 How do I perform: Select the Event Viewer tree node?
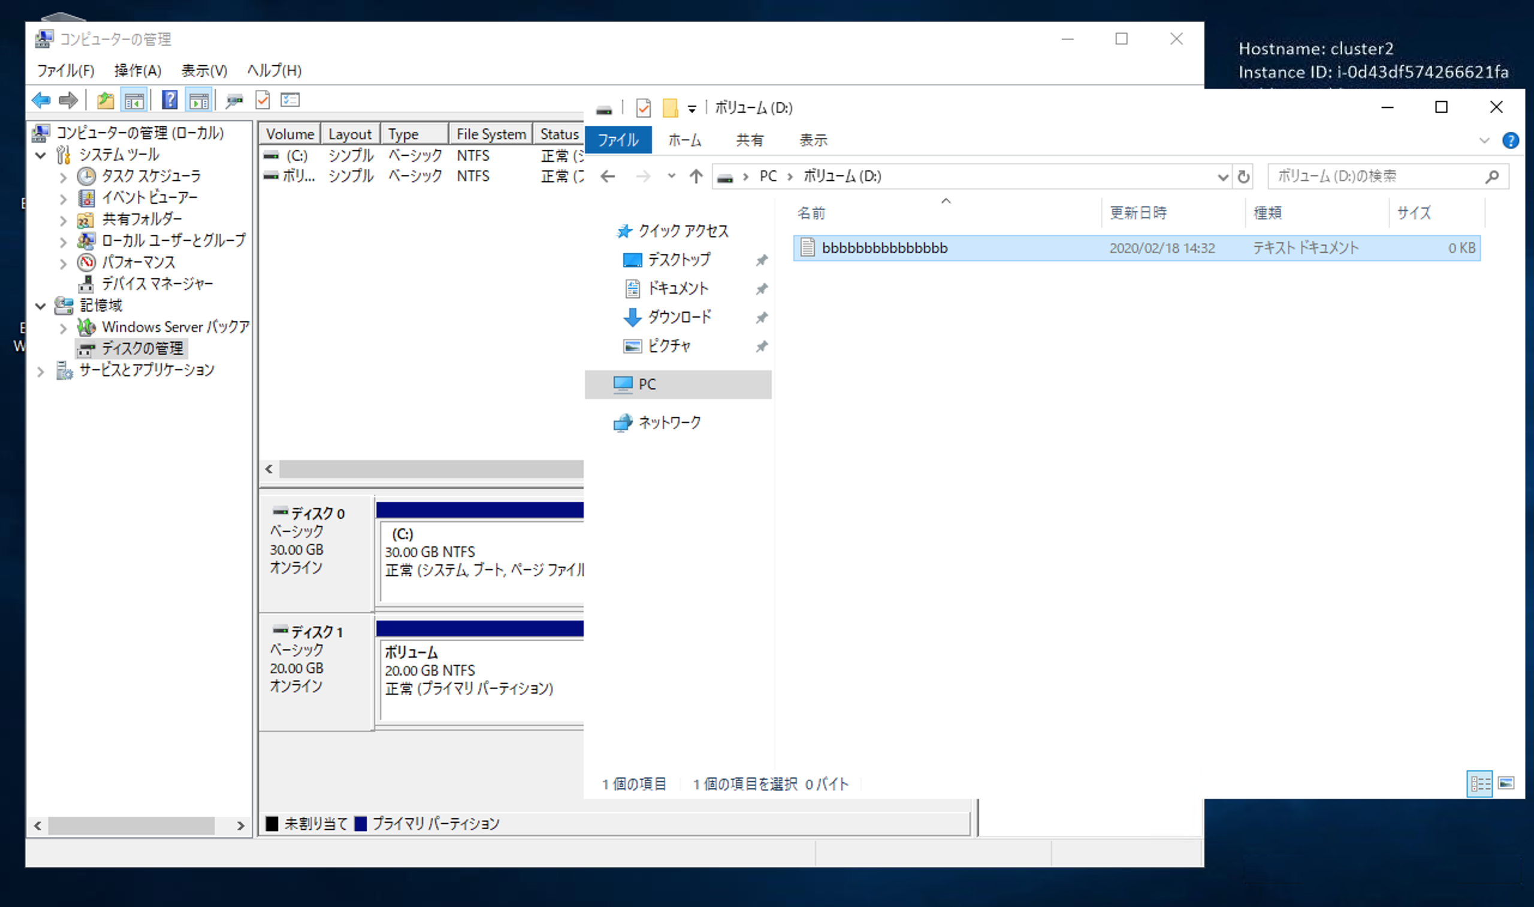pyautogui.click(x=149, y=198)
